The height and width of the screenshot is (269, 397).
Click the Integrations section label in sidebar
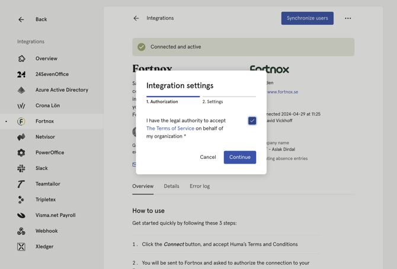click(x=31, y=41)
